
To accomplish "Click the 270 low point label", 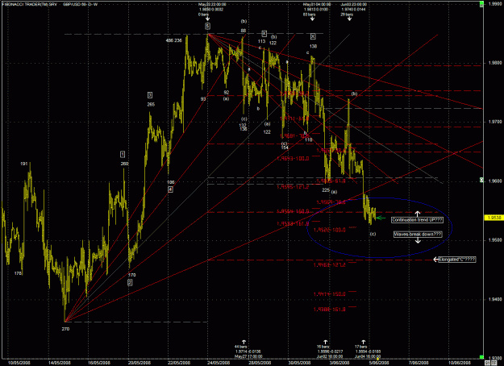I will point(65,329).
